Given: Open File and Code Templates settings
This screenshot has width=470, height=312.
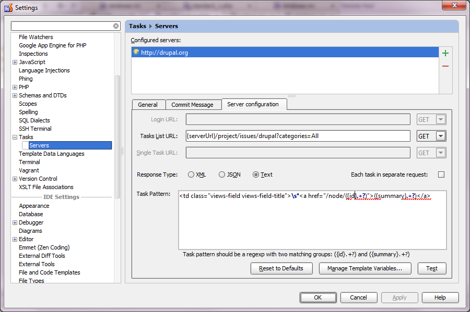Looking at the screenshot, I should click(x=50, y=273).
